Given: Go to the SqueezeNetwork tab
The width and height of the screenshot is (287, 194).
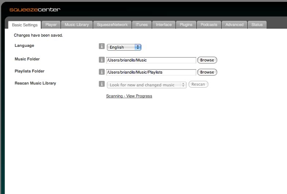Looking at the screenshot, I should (112, 25).
